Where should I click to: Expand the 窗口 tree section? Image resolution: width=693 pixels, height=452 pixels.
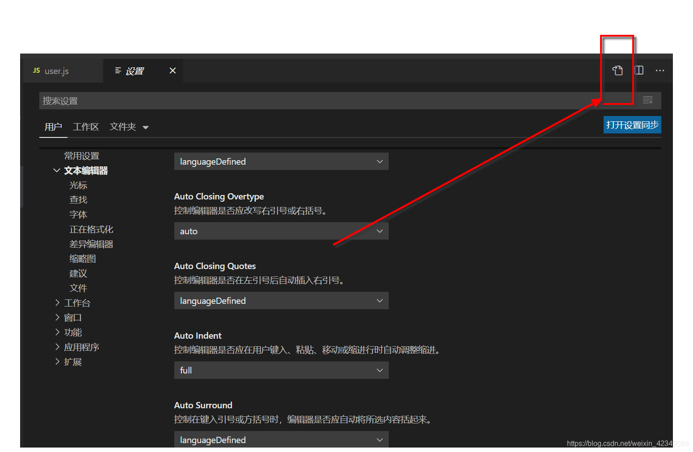click(57, 317)
